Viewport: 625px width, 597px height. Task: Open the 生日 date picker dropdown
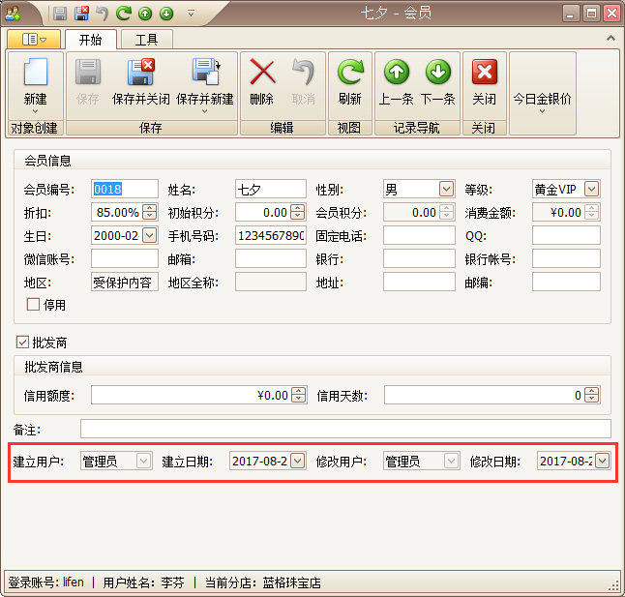pyautogui.click(x=149, y=235)
